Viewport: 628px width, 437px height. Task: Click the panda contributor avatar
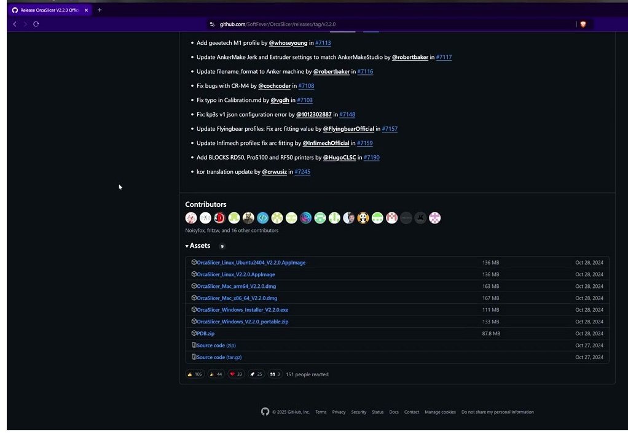[x=363, y=218]
